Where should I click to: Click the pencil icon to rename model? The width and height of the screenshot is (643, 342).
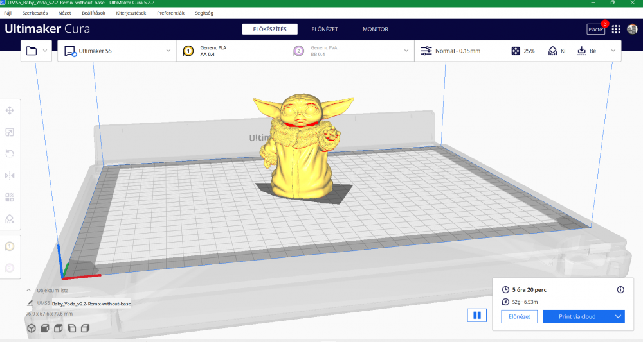30,303
